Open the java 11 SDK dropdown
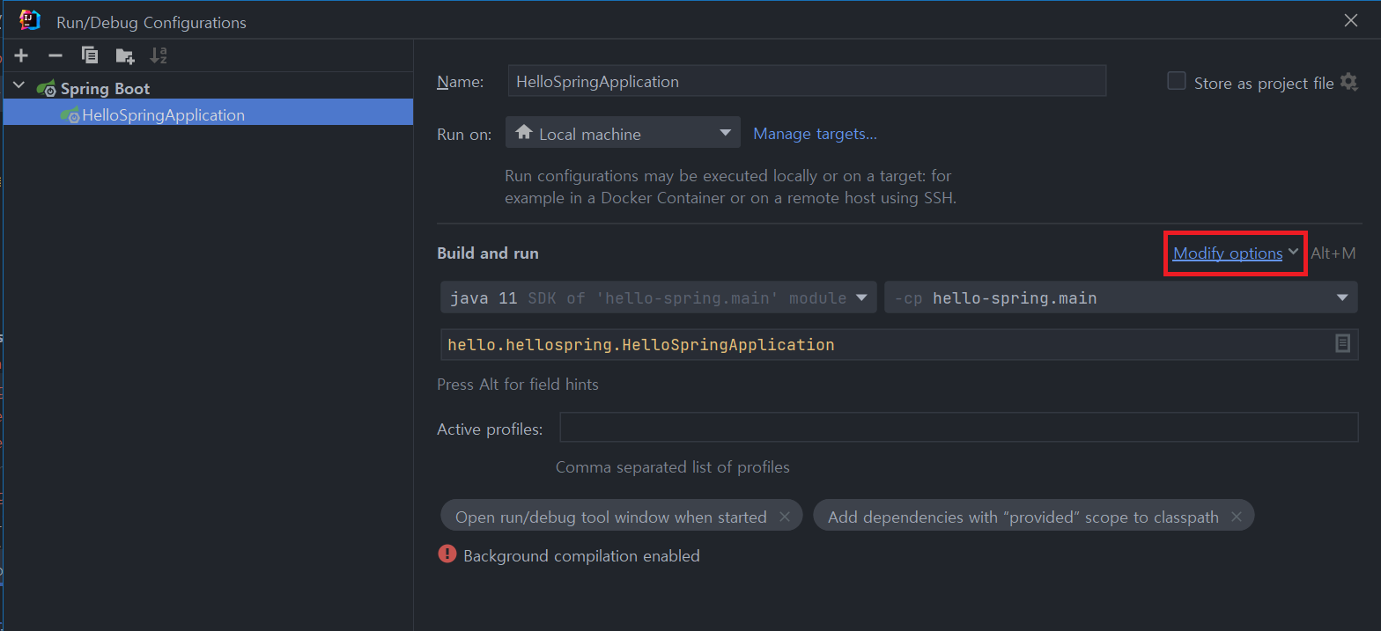The width and height of the screenshot is (1381, 631). [657, 297]
